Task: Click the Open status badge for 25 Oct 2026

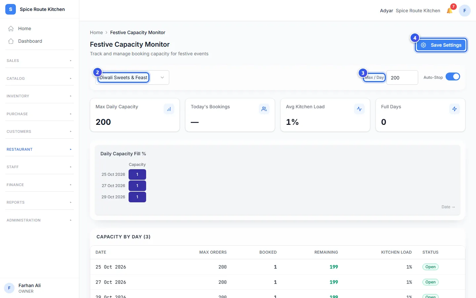Action: pyautogui.click(x=430, y=267)
